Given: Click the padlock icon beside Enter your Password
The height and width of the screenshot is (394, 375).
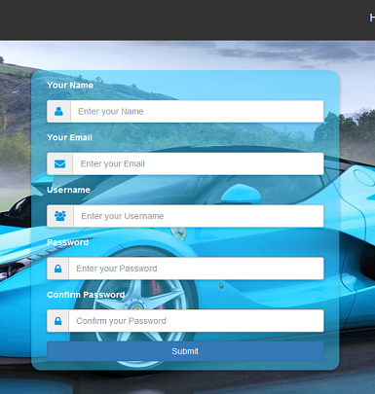Looking at the screenshot, I should point(57,269).
